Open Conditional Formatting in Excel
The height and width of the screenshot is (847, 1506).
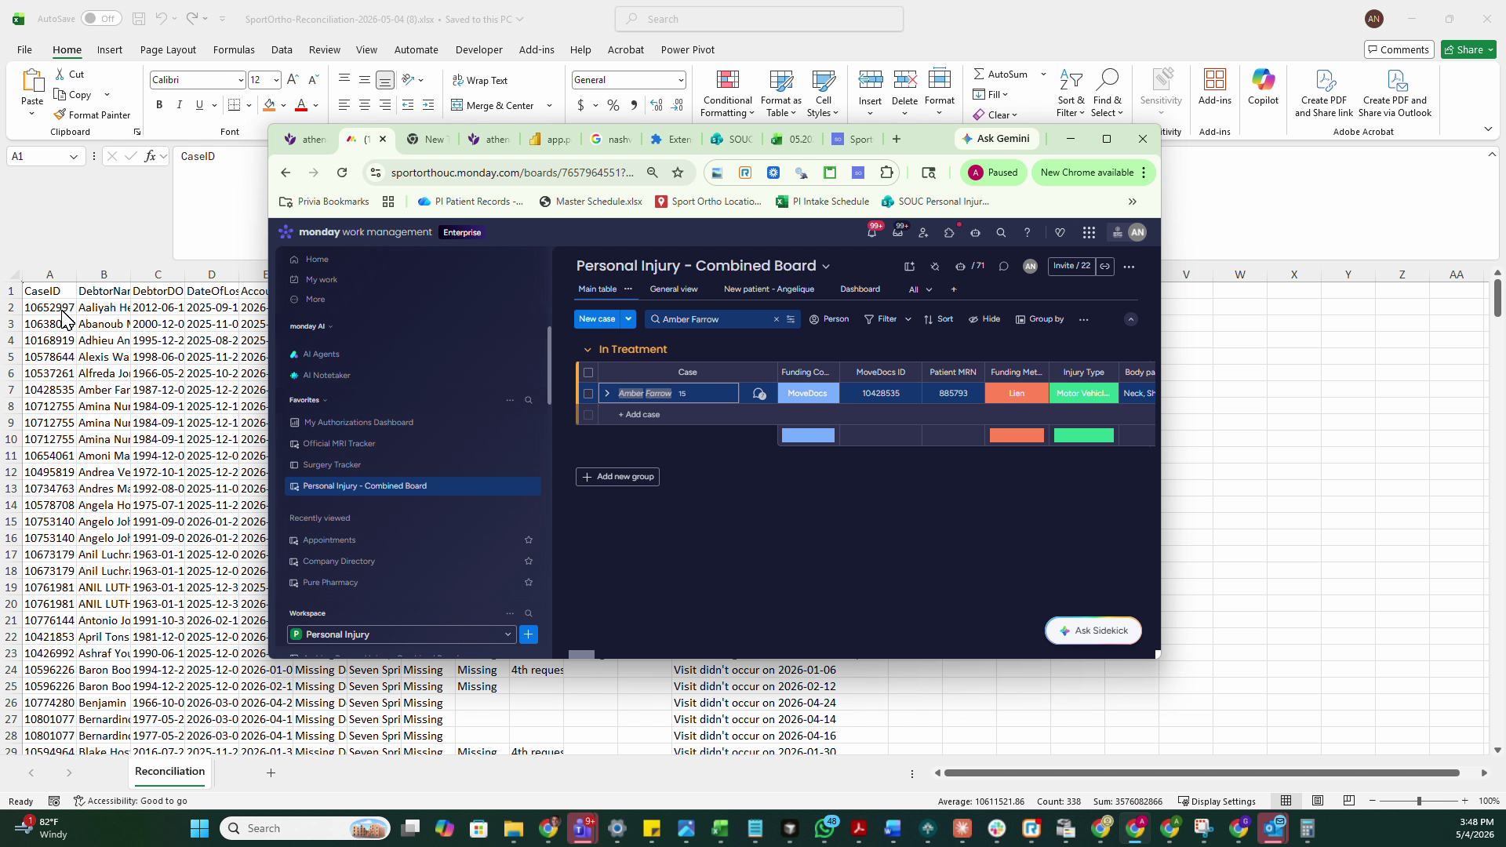(727, 94)
